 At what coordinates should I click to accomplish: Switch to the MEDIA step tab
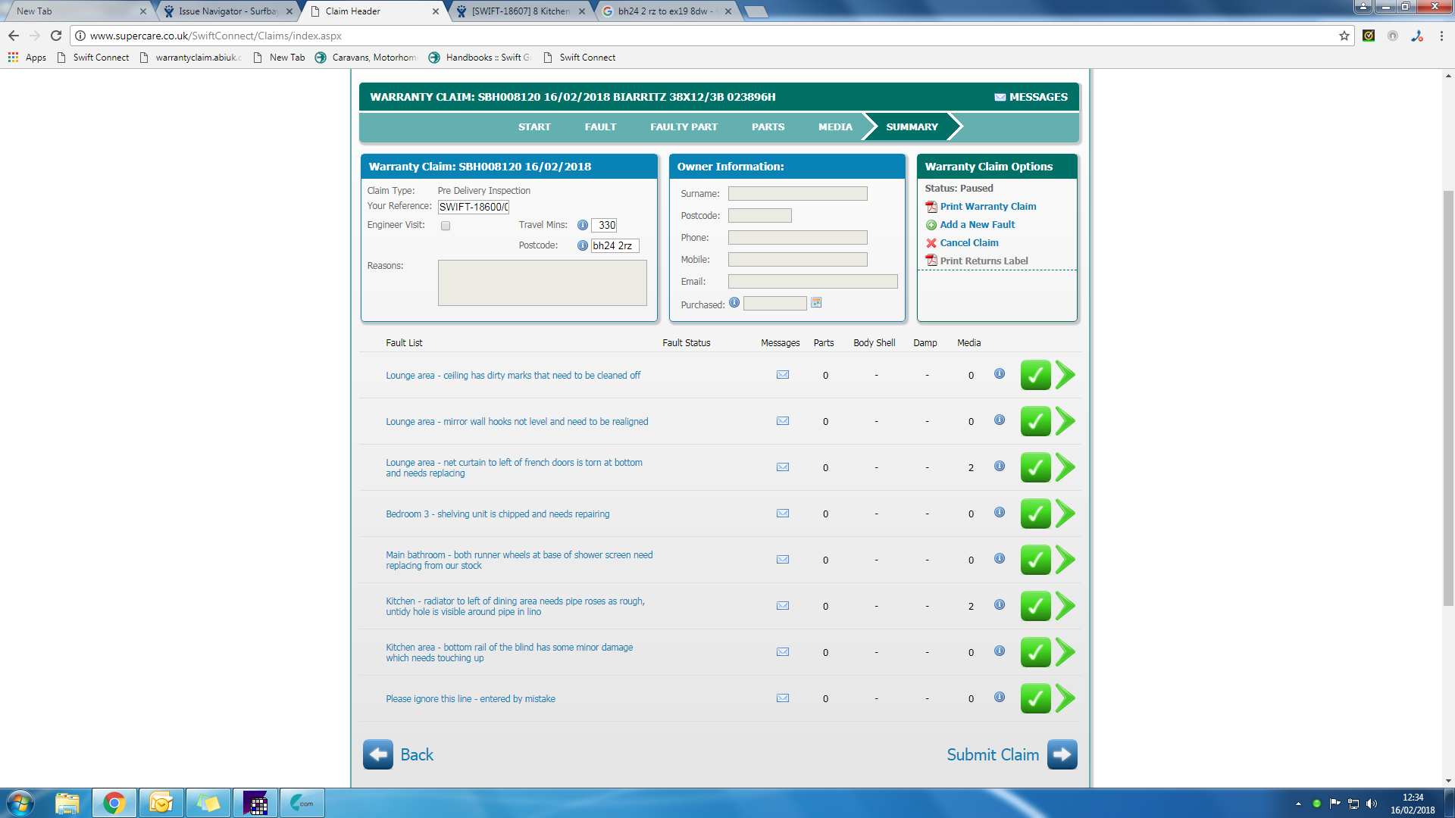point(835,126)
